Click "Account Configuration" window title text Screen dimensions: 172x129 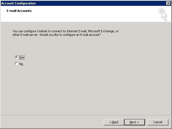[18, 3]
